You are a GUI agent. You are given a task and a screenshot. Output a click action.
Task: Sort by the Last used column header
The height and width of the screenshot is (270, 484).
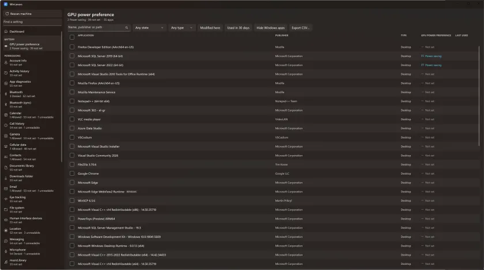pos(461,36)
